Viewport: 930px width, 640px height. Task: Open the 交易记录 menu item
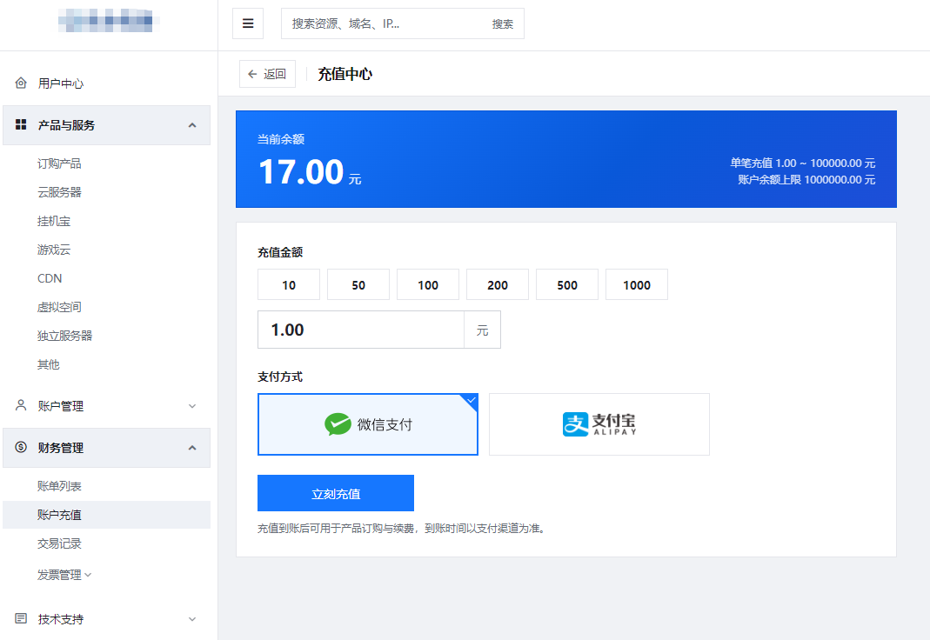click(59, 543)
